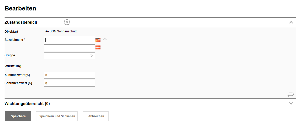
Task: Click Speichern und Schließen
Action: [57, 116]
